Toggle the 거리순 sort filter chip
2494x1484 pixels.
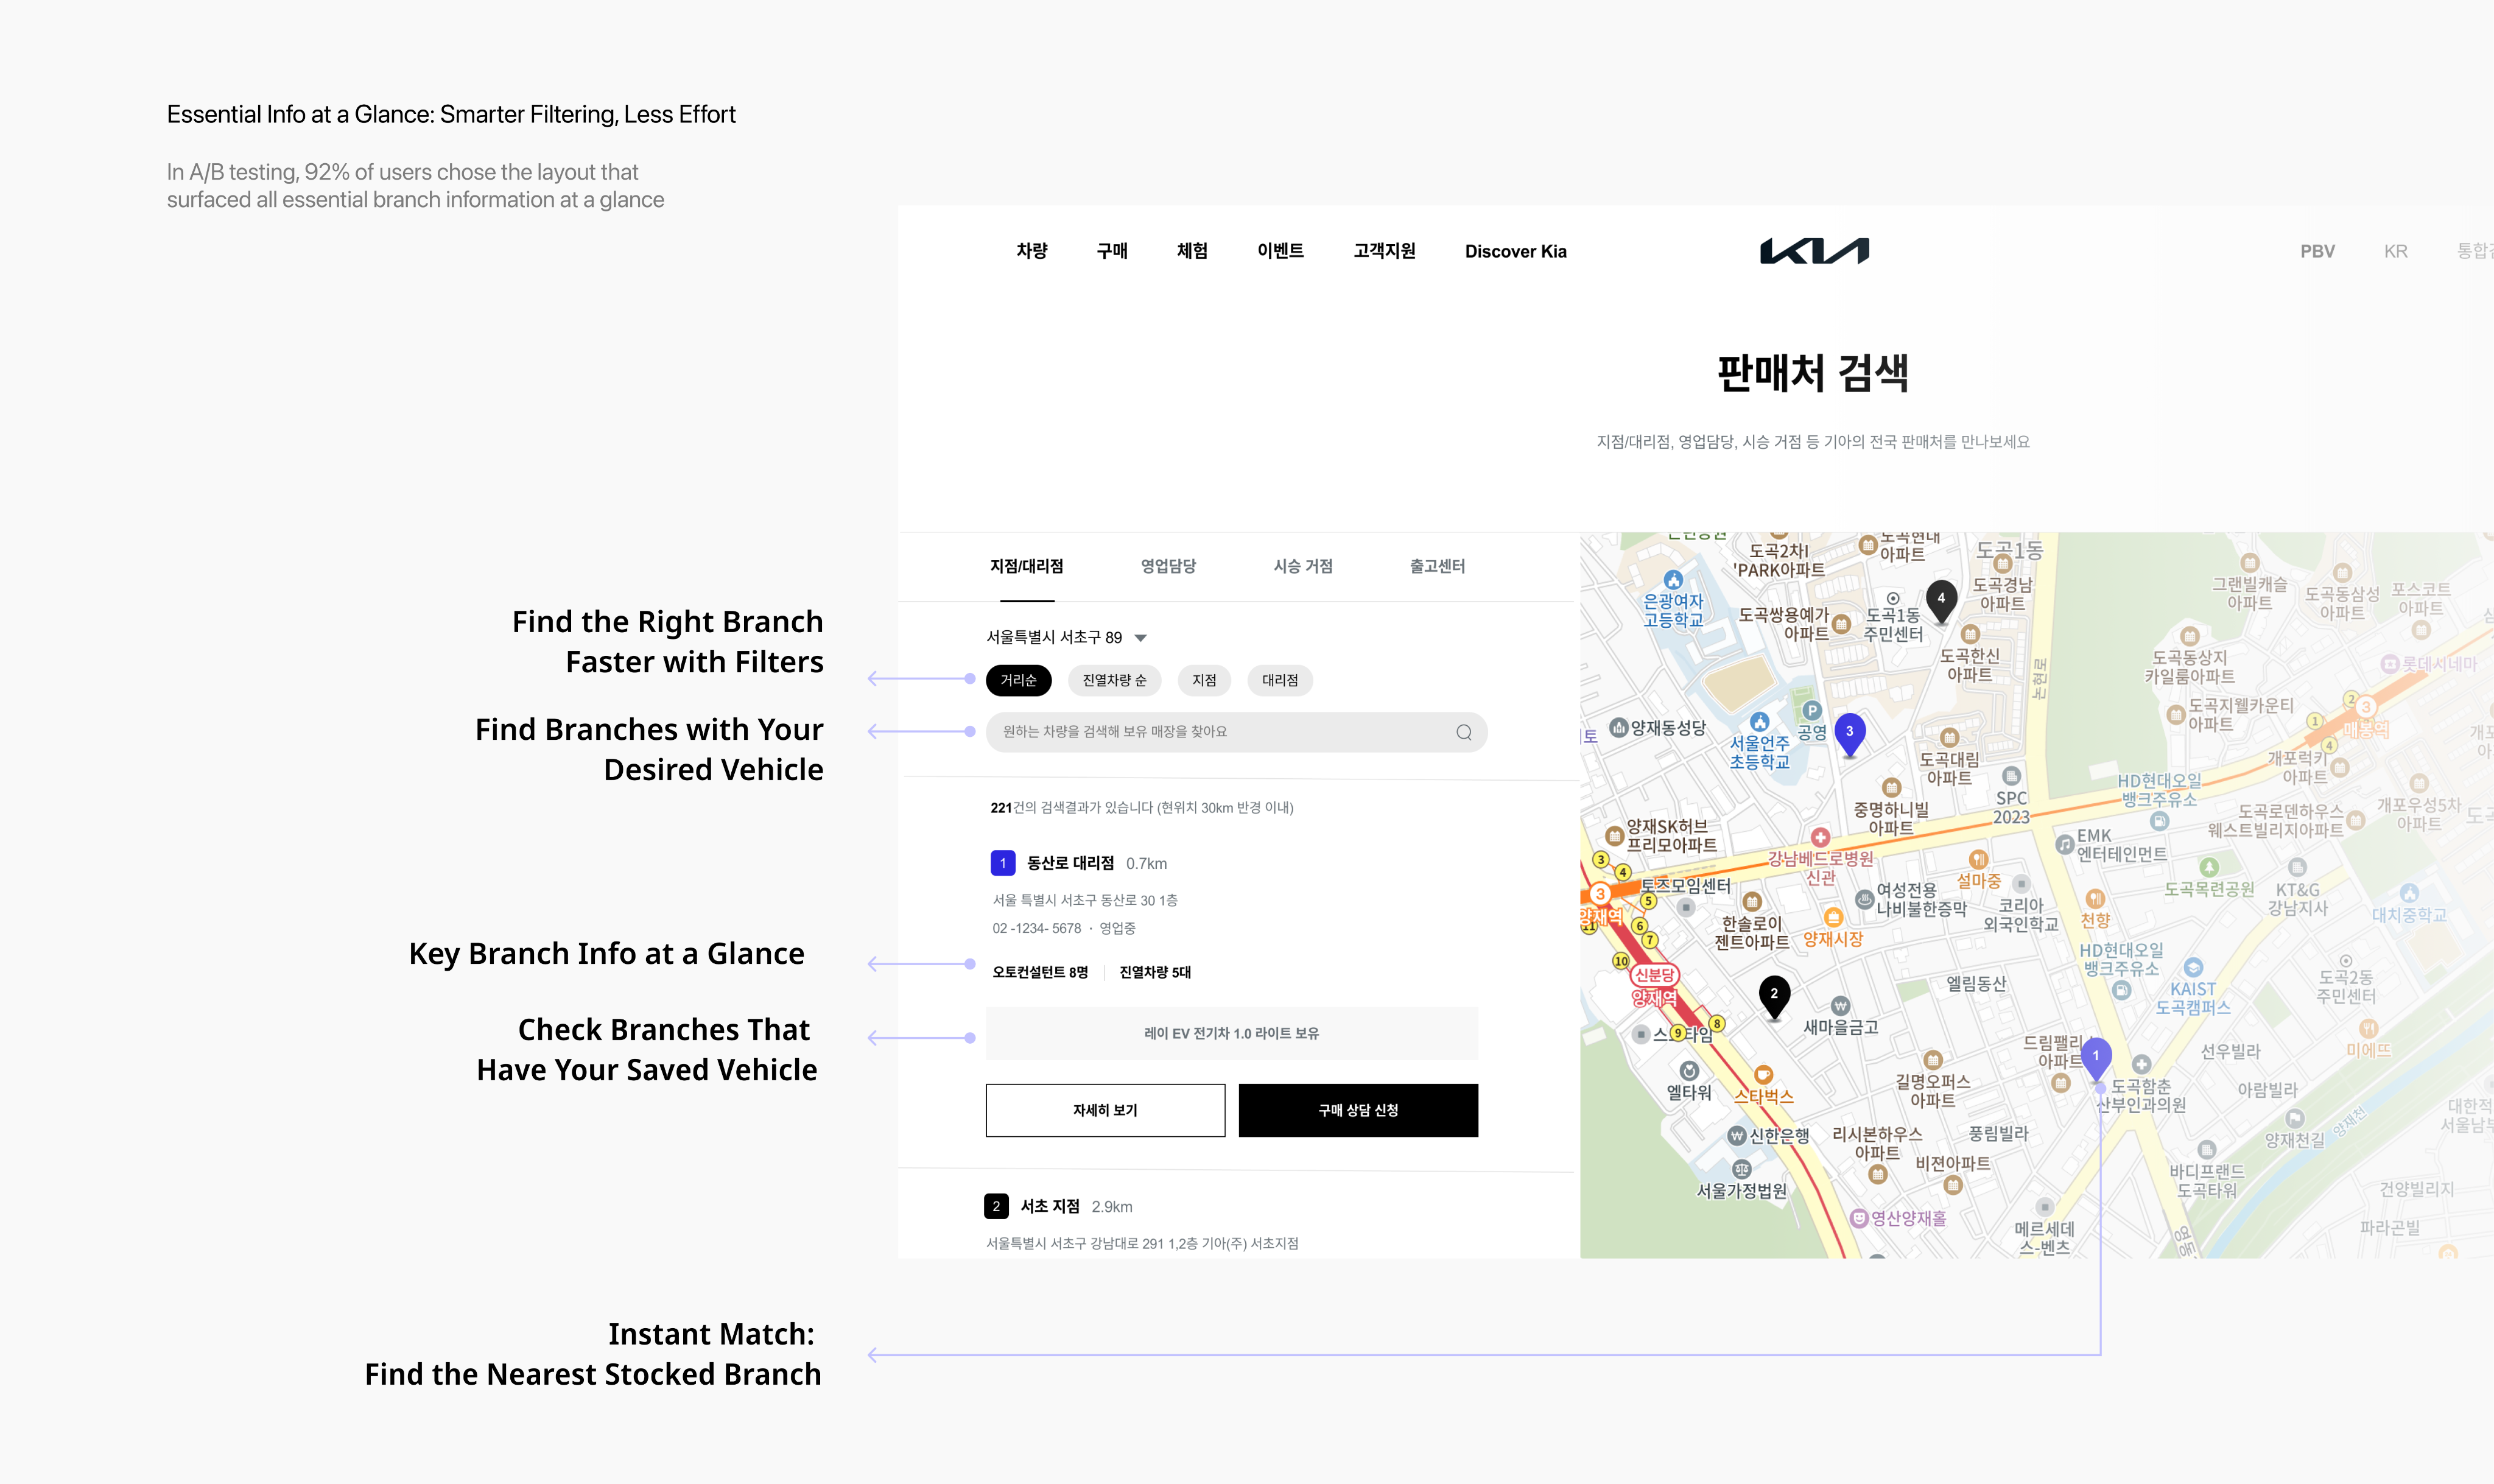[1017, 680]
